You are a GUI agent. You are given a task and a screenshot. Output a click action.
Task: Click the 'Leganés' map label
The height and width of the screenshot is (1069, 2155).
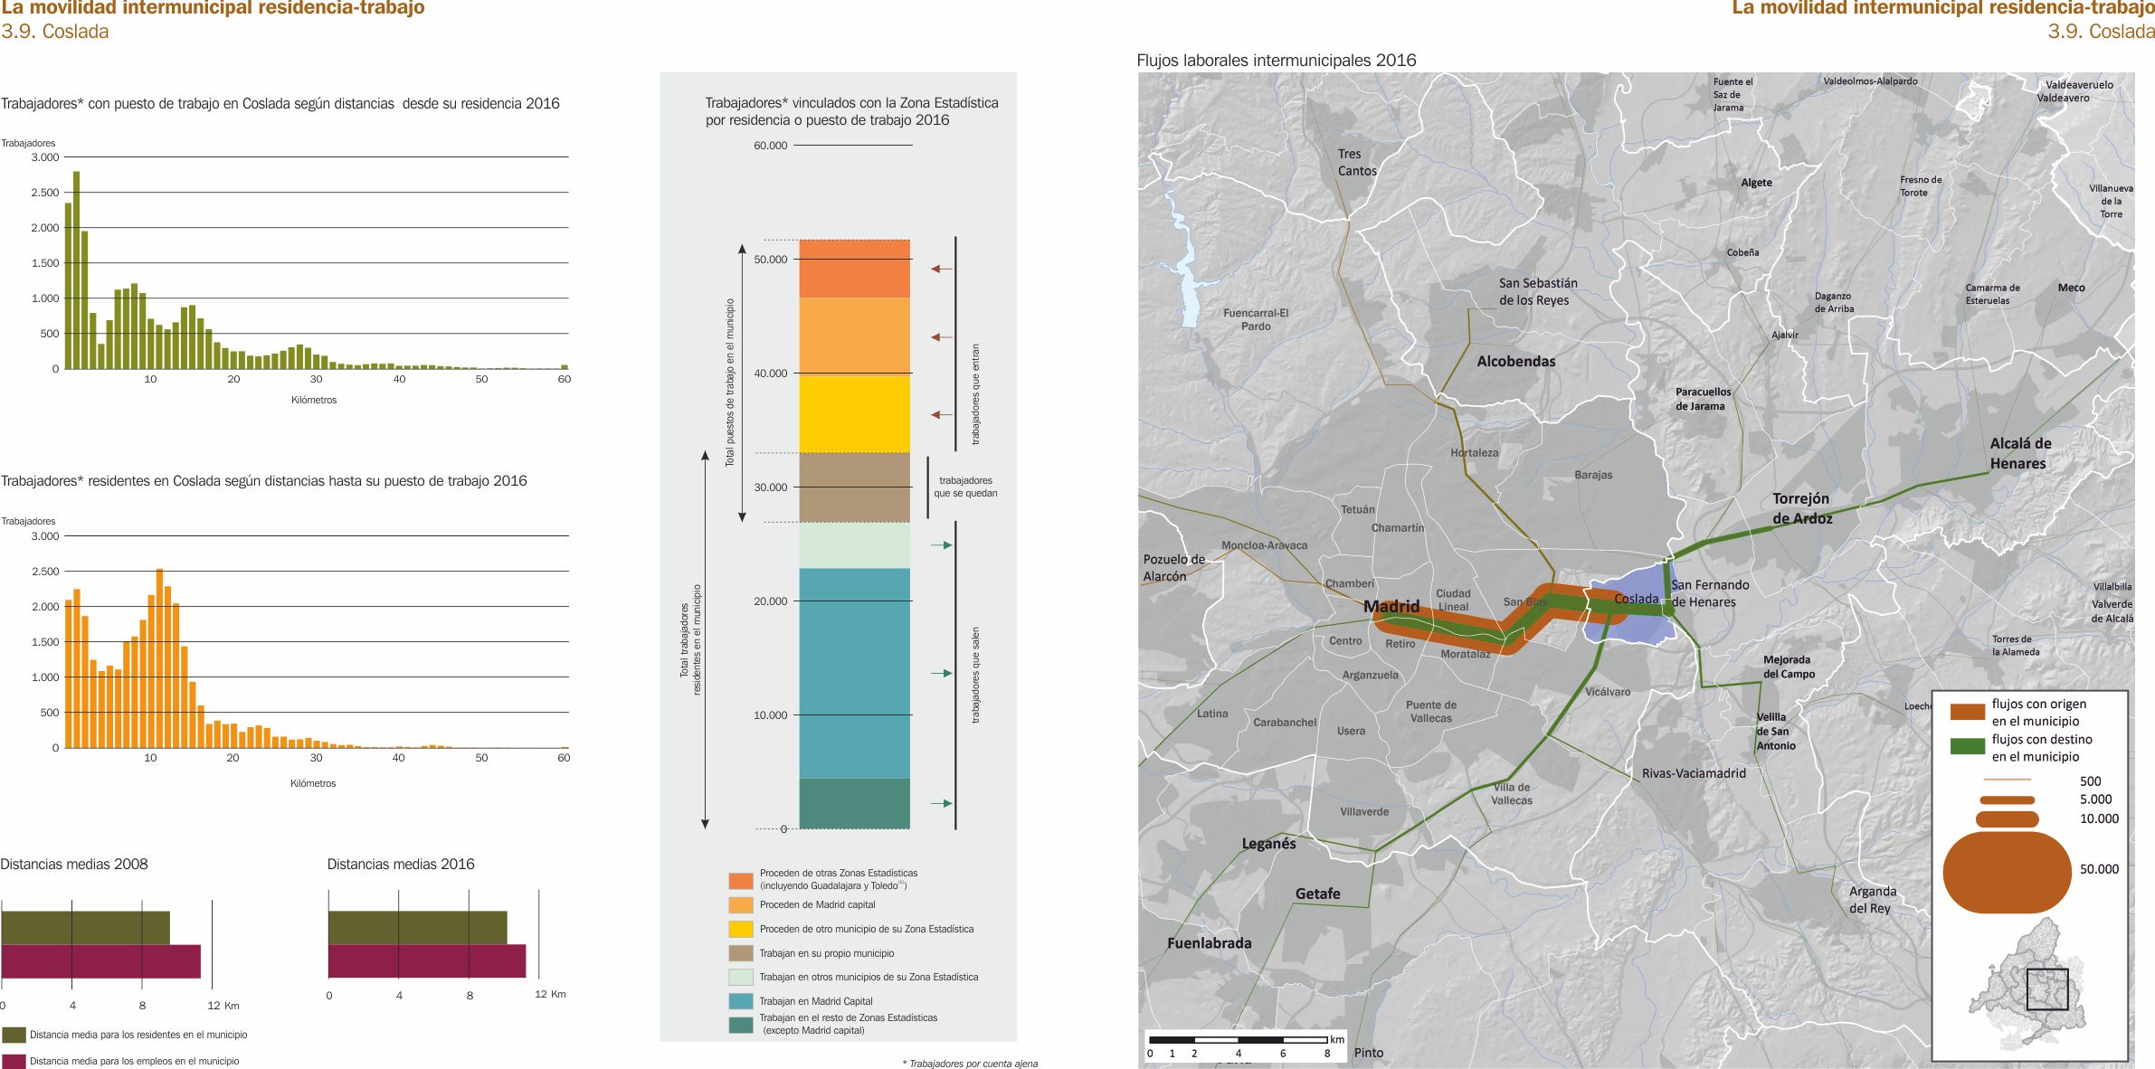click(1268, 844)
